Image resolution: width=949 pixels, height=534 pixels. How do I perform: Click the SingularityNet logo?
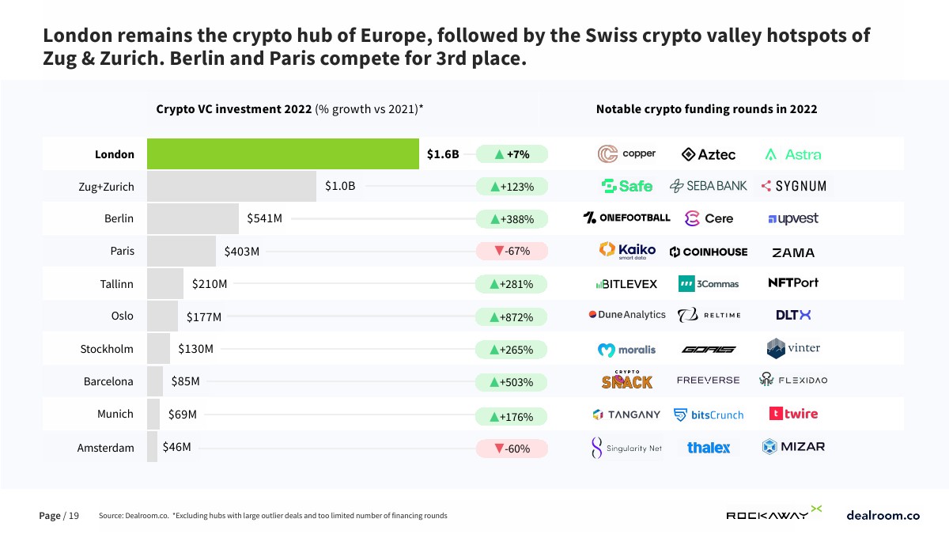[x=626, y=448]
